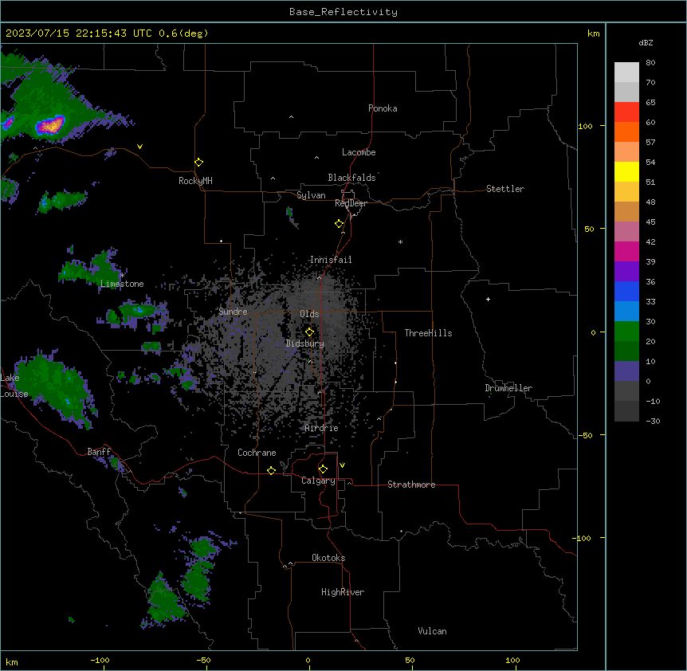The width and height of the screenshot is (687, 671).
Task: Click the Olds city label
Action: tap(309, 314)
